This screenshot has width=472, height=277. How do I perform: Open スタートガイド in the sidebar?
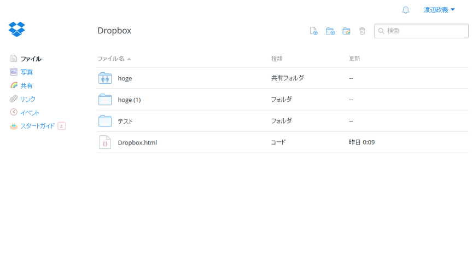pyautogui.click(x=37, y=126)
